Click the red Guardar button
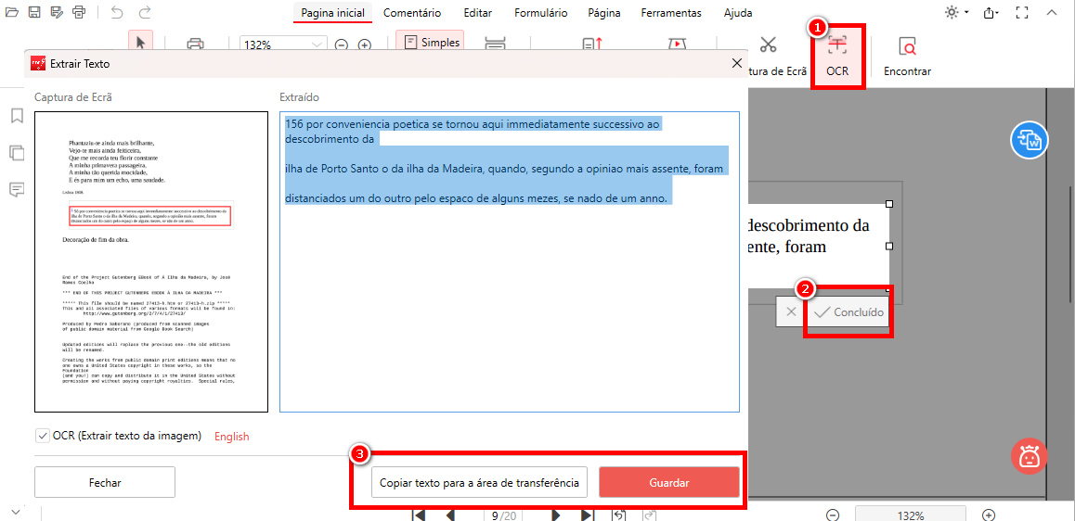Screen dimensions: 1075x521 669,482
